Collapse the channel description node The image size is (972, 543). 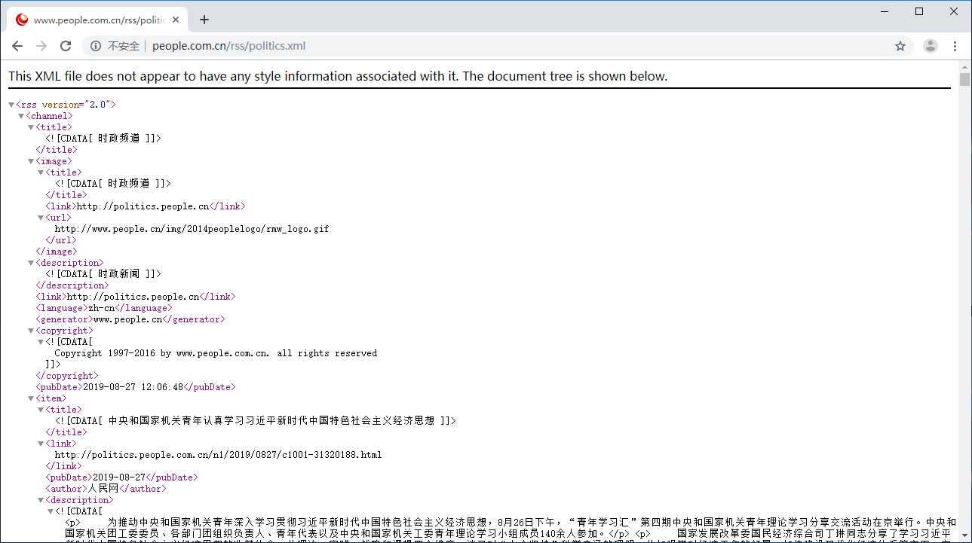[31, 263]
